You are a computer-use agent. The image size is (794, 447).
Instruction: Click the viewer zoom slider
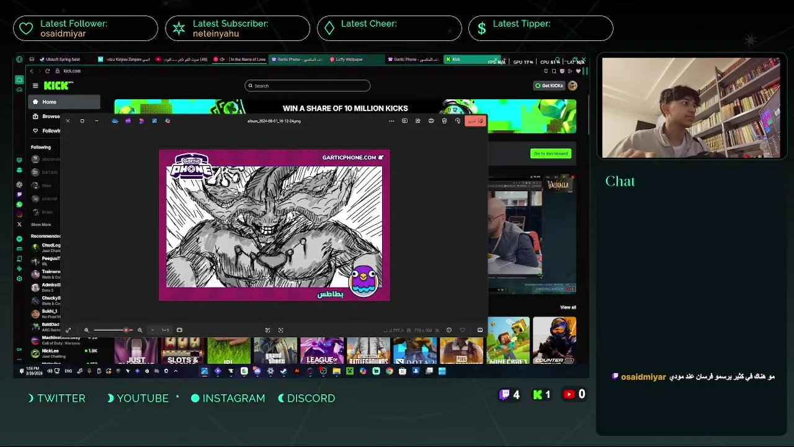[113, 330]
